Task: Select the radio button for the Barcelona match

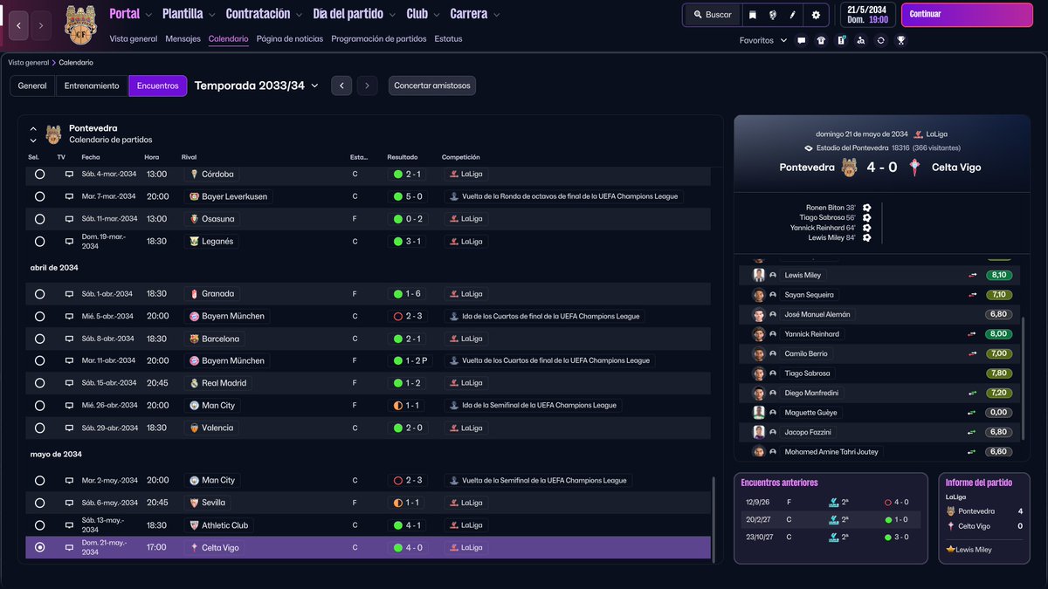Action: point(39,339)
